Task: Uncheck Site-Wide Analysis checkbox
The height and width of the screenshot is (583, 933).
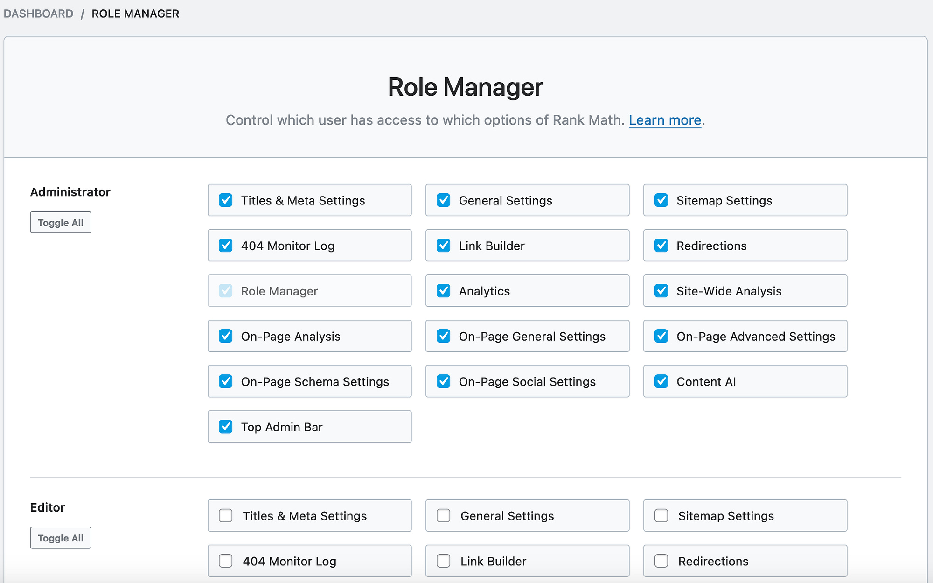Action: click(x=661, y=291)
